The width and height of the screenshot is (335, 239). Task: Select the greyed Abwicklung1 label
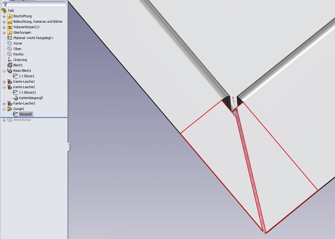pyautogui.click(x=22, y=120)
